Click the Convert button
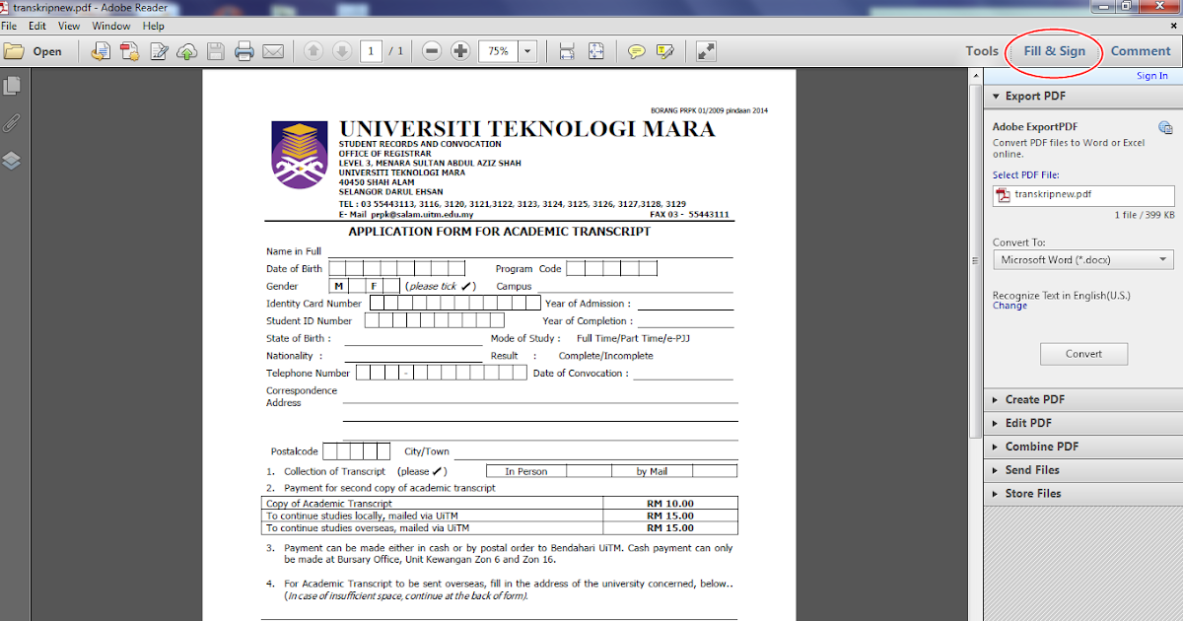 1083,353
